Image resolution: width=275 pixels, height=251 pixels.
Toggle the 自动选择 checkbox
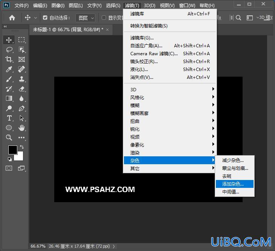pyautogui.click(x=45, y=18)
